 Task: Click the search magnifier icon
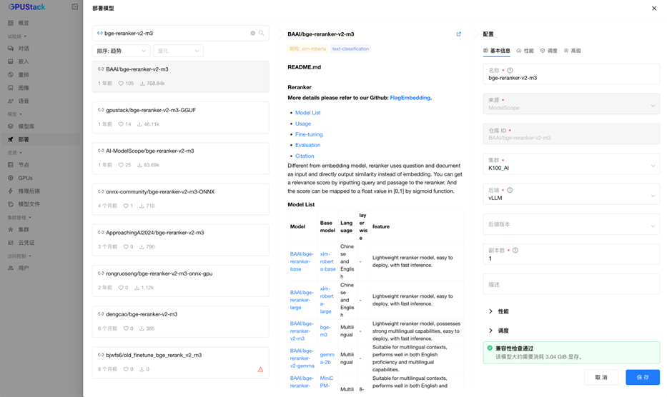click(261, 33)
